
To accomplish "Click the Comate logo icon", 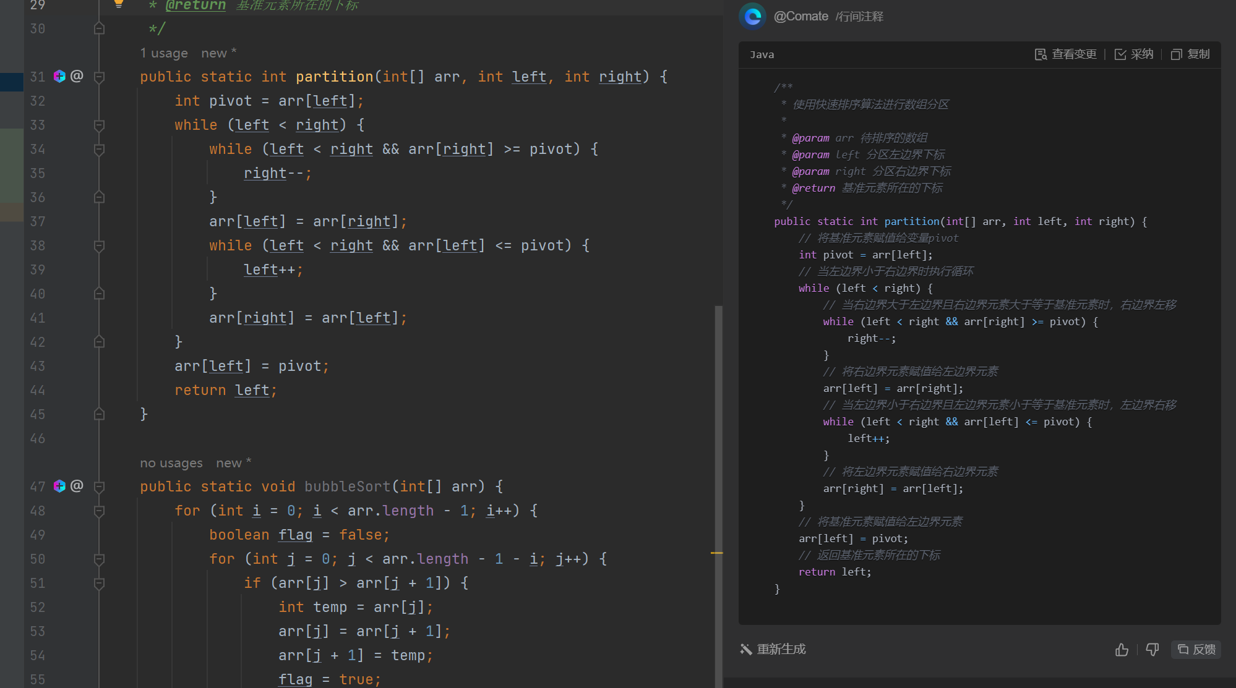I will point(752,16).
